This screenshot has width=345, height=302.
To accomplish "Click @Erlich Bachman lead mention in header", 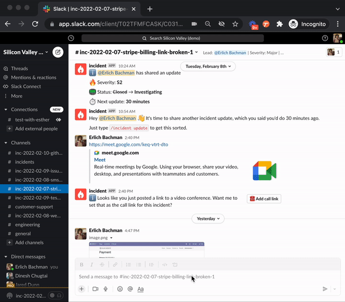I will (230, 53).
